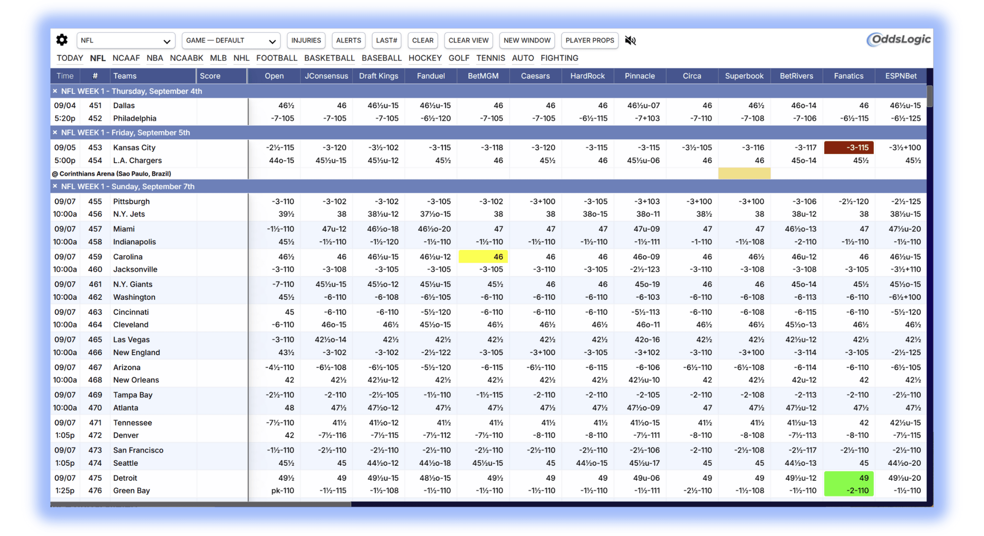Open the NFL league dropdown

[x=126, y=40]
